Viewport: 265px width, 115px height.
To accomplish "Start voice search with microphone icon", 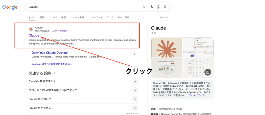I will tap(152, 7).
